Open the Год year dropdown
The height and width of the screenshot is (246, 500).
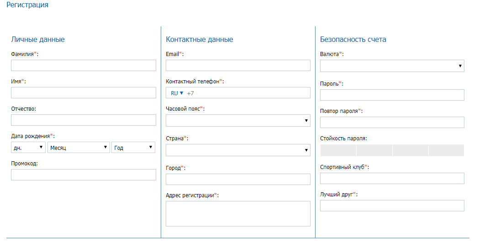pos(133,148)
